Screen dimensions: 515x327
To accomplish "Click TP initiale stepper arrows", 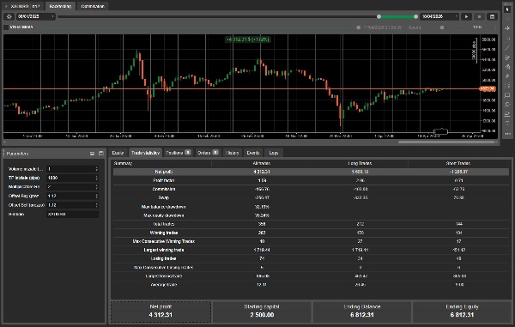I will coord(96,178).
